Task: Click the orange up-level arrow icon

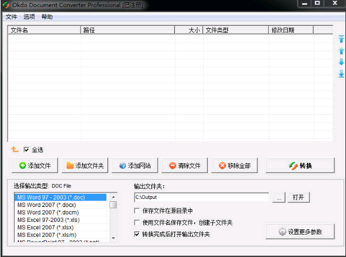Action: pos(14,149)
